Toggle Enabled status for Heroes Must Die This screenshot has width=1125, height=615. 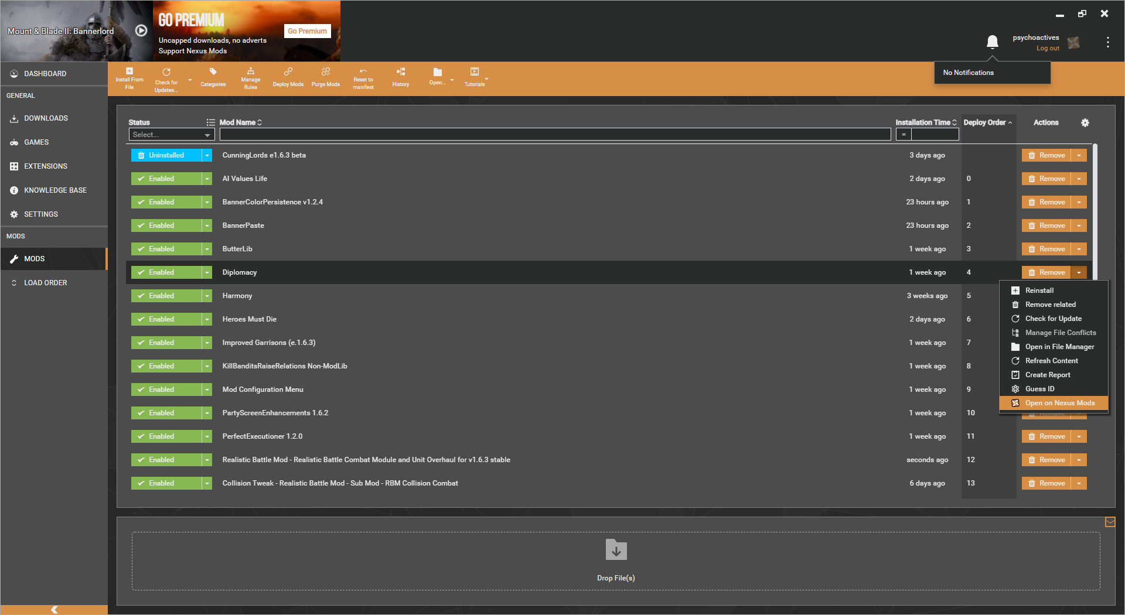[166, 319]
